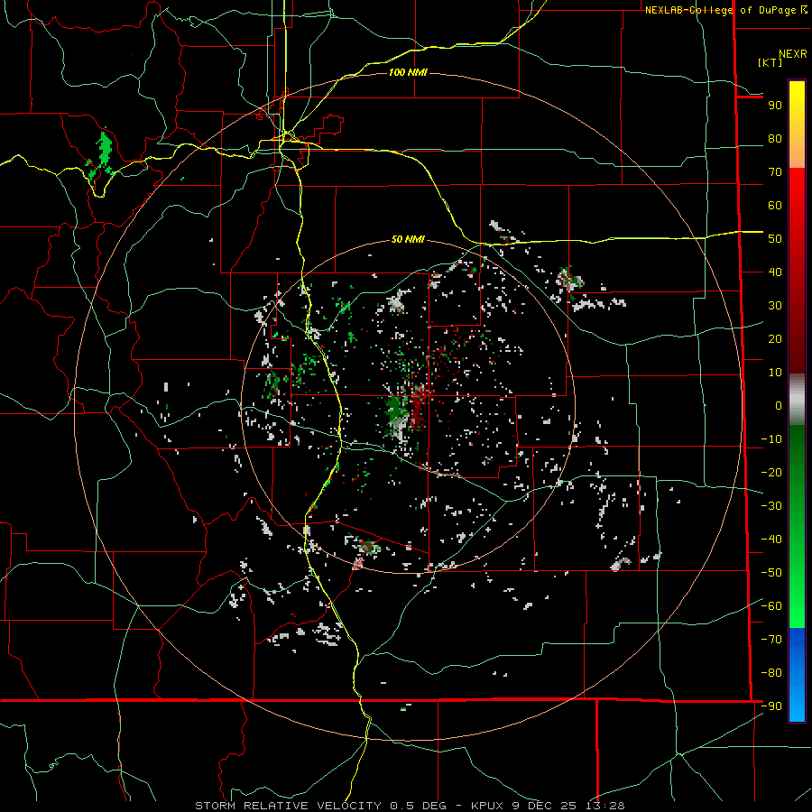Select the -90 value on the velocity scale

click(771, 706)
